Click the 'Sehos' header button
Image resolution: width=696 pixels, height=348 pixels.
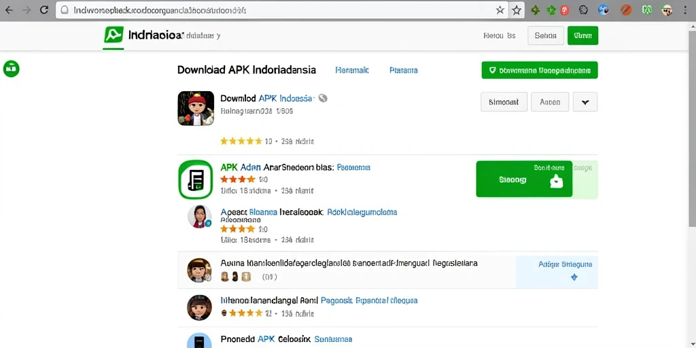[546, 35]
